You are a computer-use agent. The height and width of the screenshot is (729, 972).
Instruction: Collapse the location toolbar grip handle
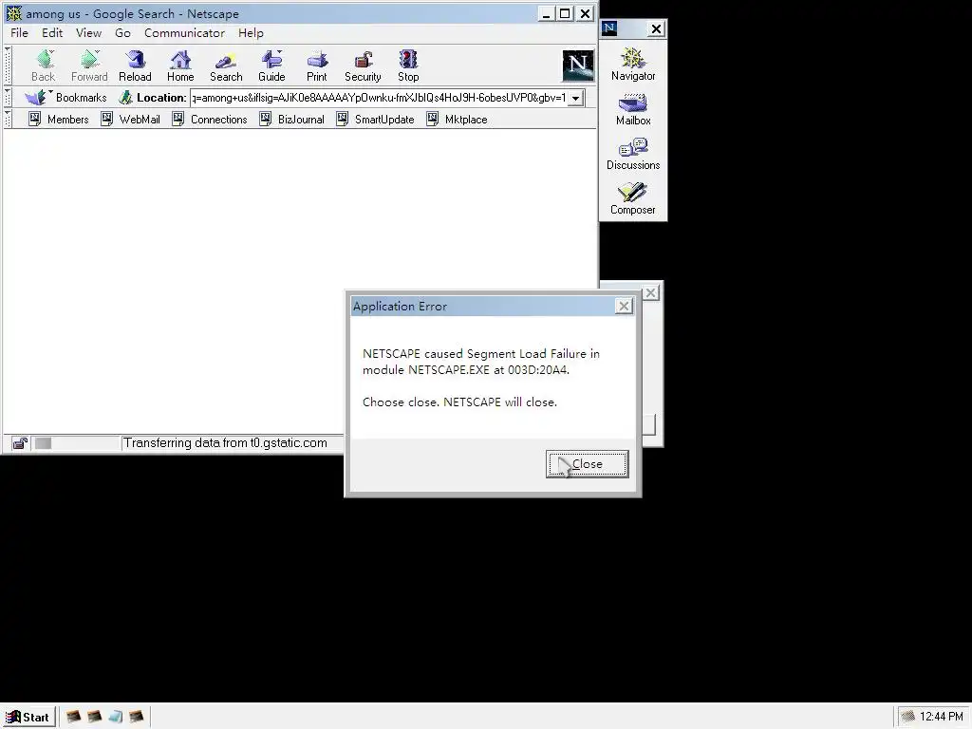[8, 98]
